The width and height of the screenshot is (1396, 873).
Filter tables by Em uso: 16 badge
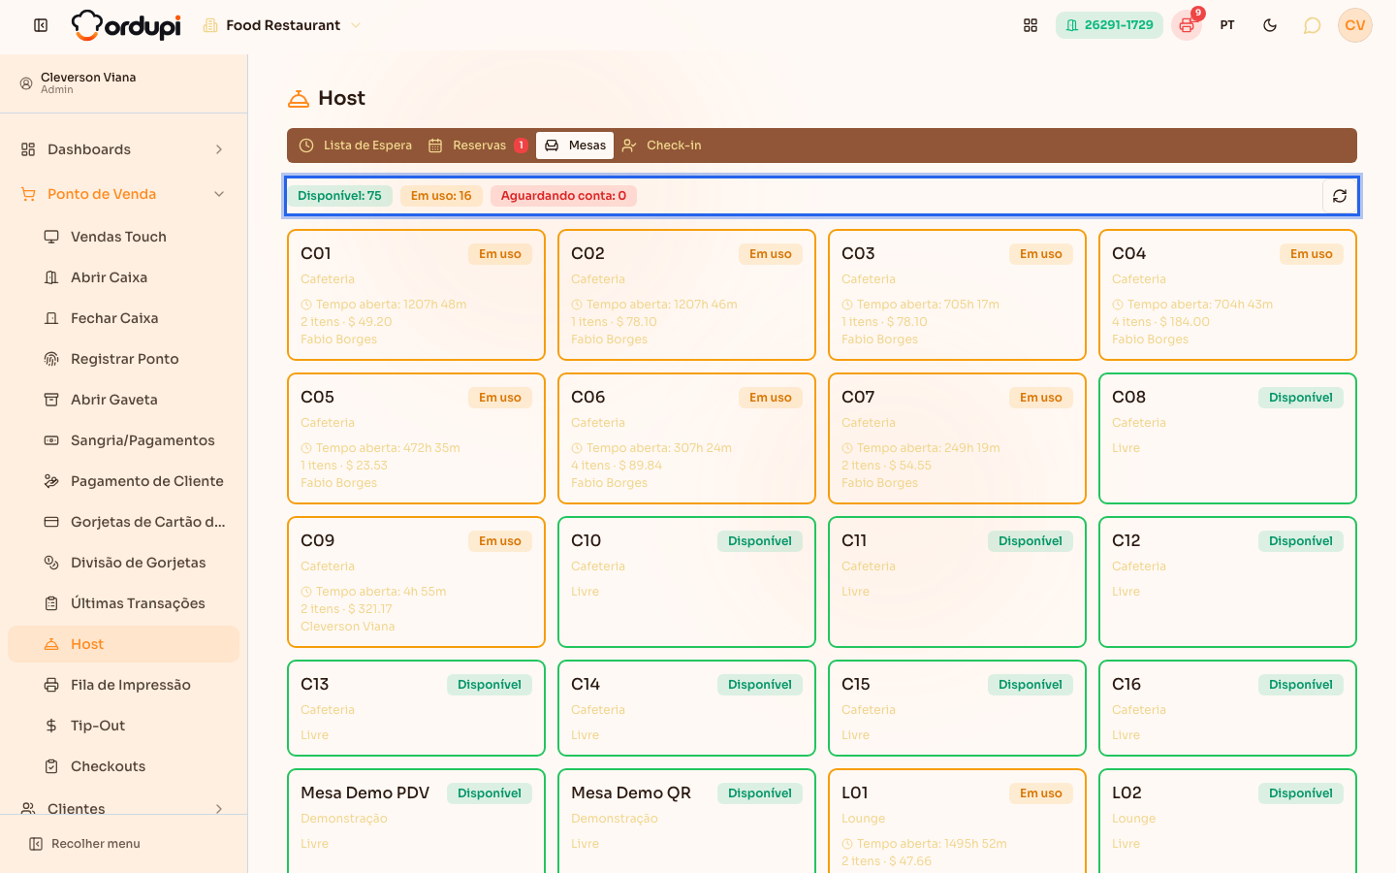point(441,196)
